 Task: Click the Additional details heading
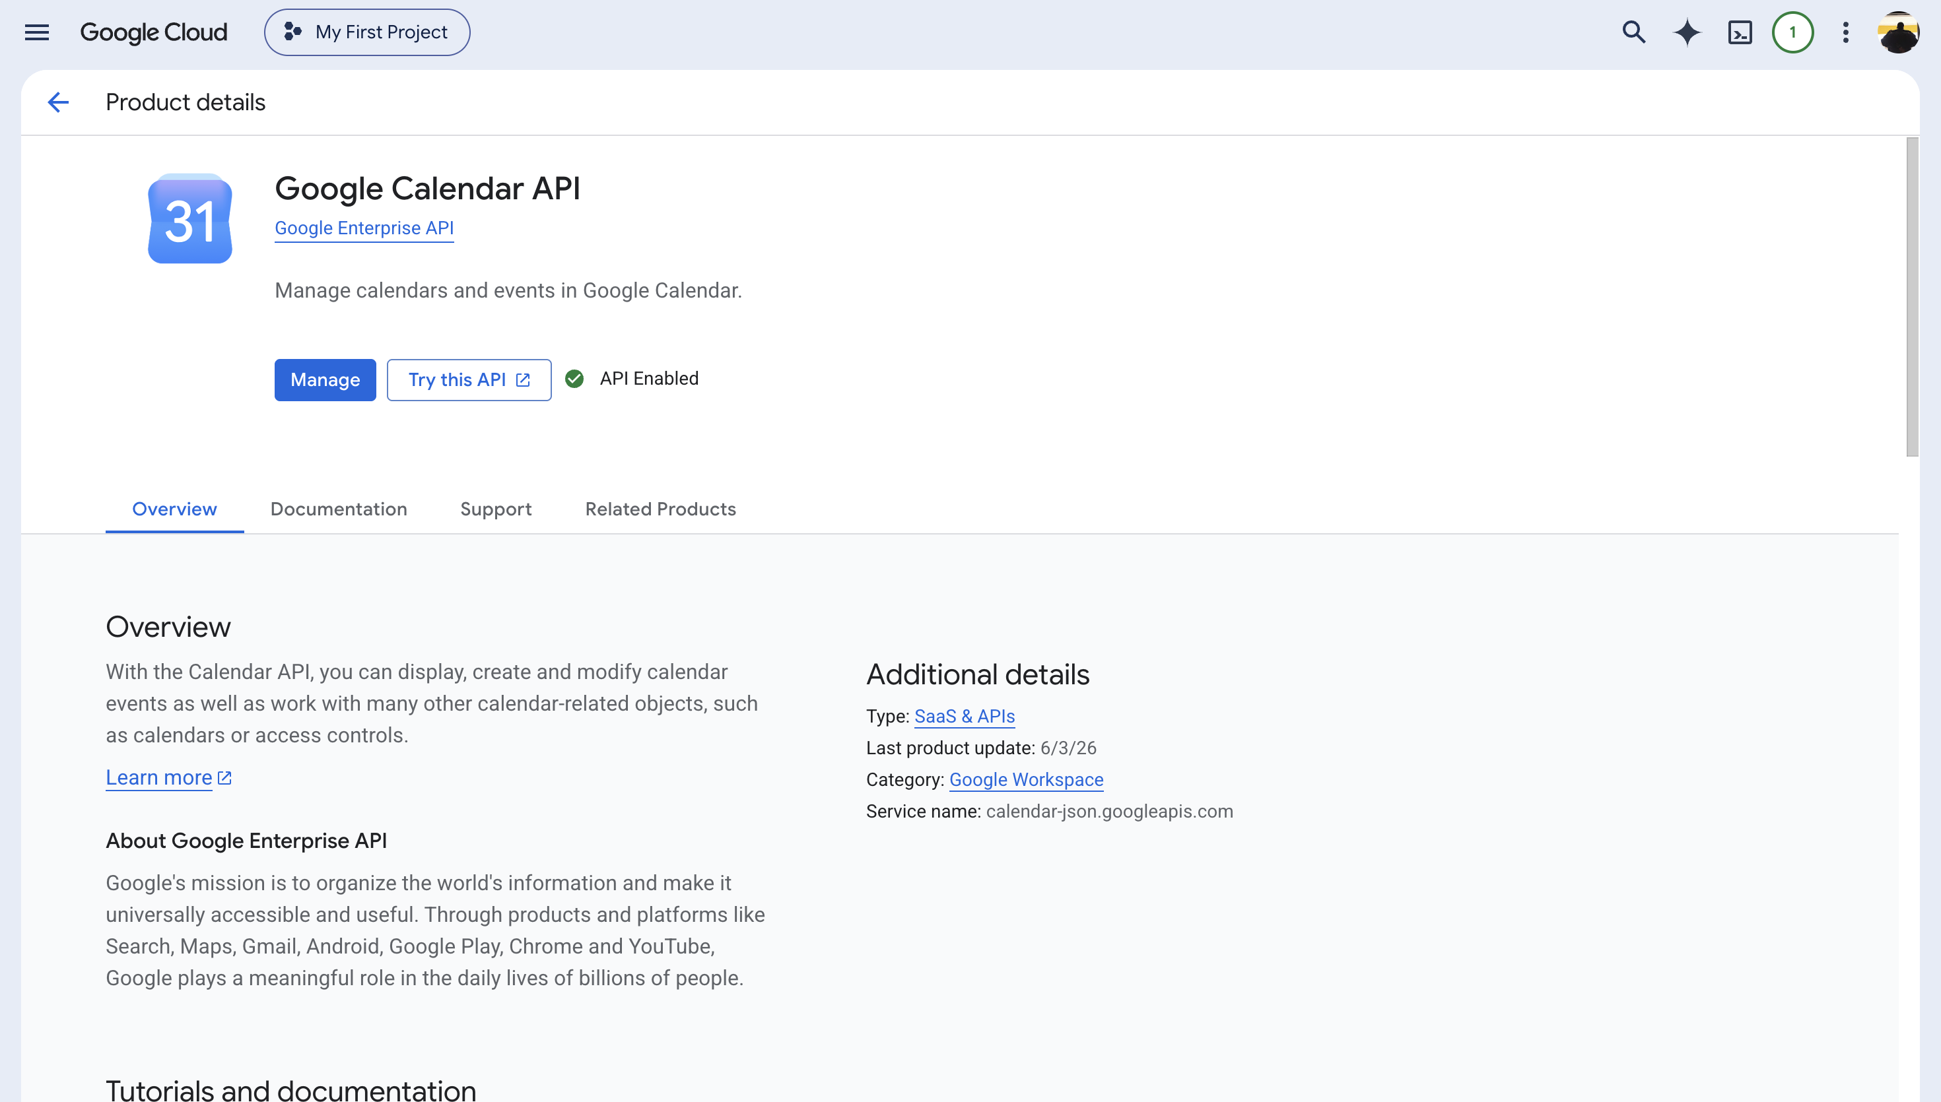coord(977,674)
